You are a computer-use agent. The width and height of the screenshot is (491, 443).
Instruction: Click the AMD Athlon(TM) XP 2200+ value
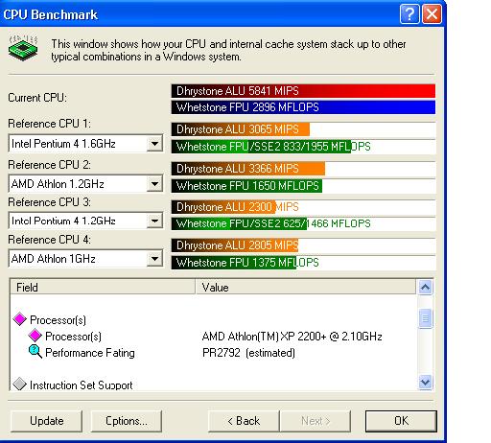coord(292,337)
